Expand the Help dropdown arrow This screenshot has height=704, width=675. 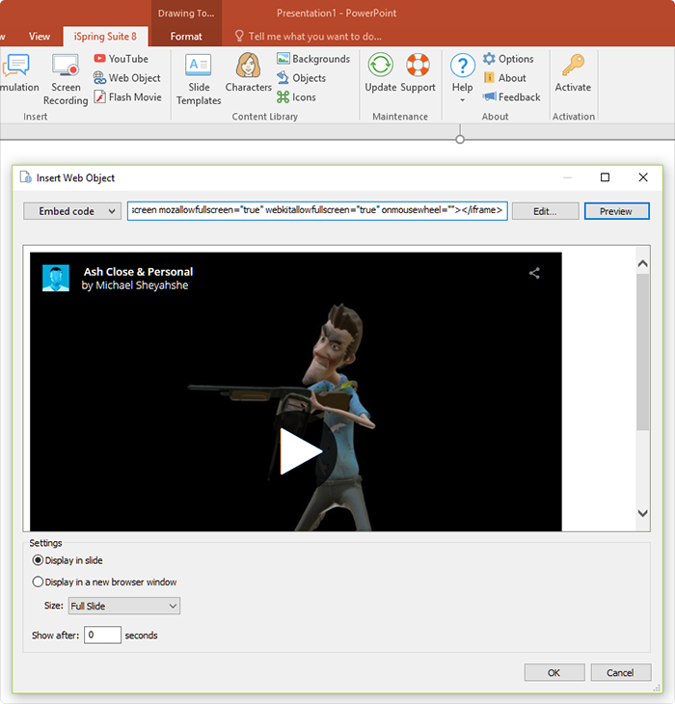pyautogui.click(x=462, y=100)
